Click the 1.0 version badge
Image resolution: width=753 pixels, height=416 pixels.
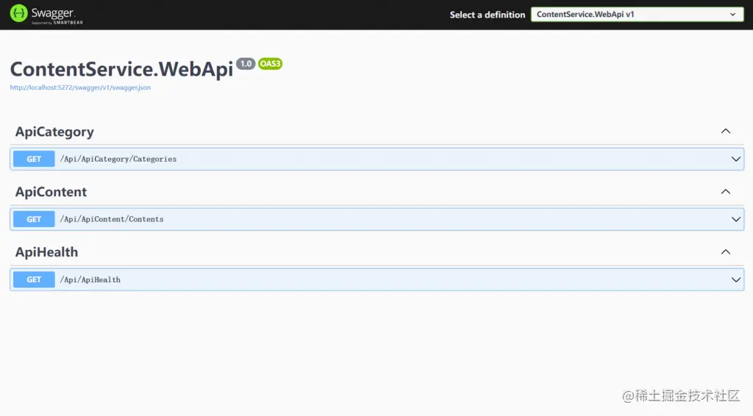click(246, 64)
